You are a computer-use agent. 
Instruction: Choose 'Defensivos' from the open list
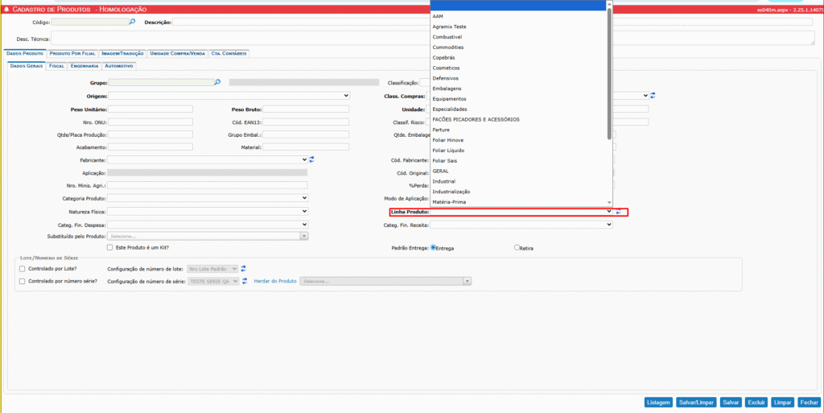point(445,78)
